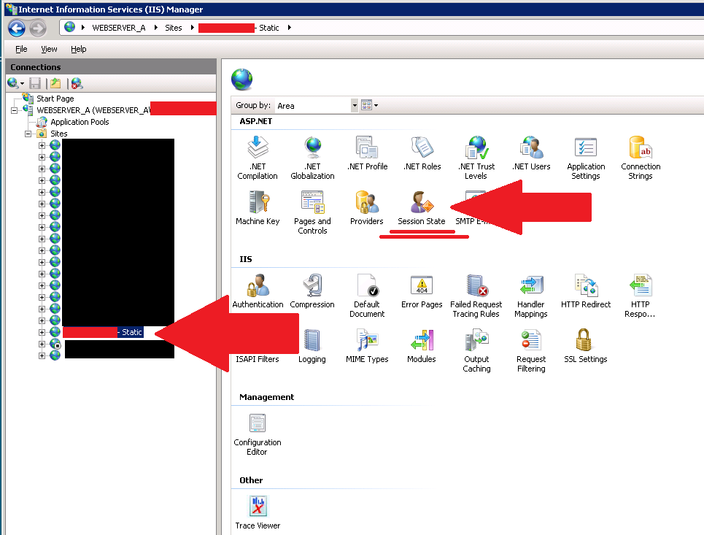This screenshot has width=704, height=535.
Task: Collapse the WEBSERVER_A server node
Action: pos(15,110)
